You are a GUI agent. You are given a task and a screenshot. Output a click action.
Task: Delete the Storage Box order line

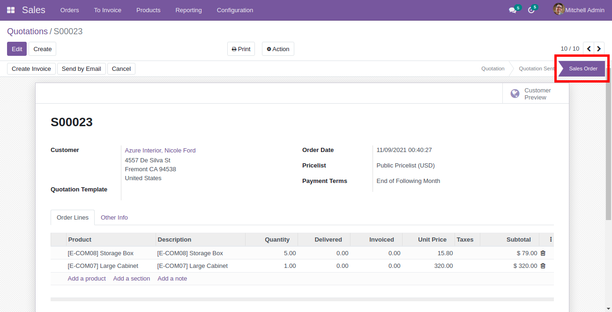tap(543, 253)
